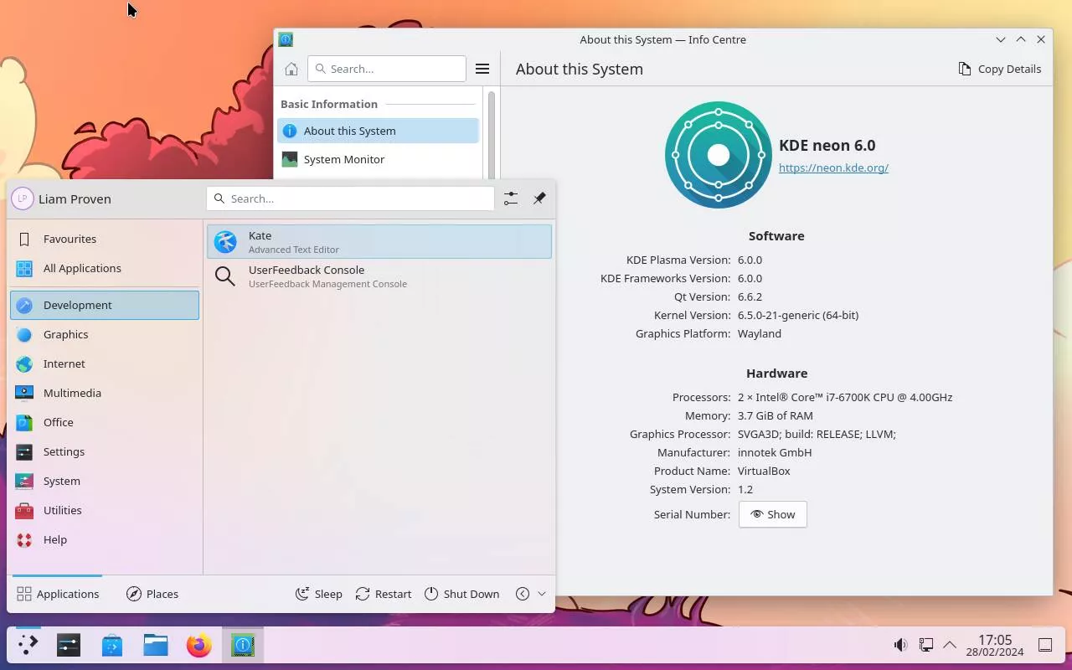The image size is (1072, 670).
Task: Open System Monitor in Info Centre sidebar
Action: tap(379, 159)
